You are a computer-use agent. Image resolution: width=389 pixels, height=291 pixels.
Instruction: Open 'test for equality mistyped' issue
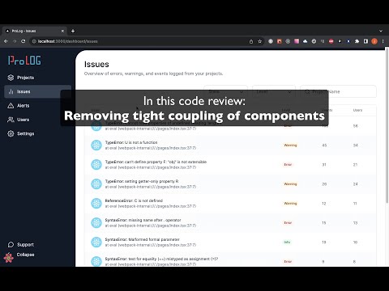[231, 260]
